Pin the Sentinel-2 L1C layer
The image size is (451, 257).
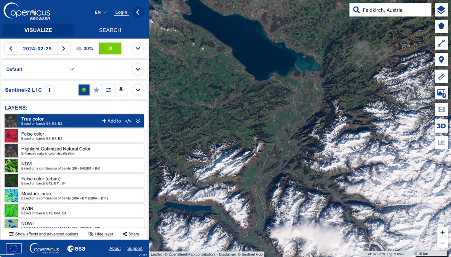tap(121, 90)
